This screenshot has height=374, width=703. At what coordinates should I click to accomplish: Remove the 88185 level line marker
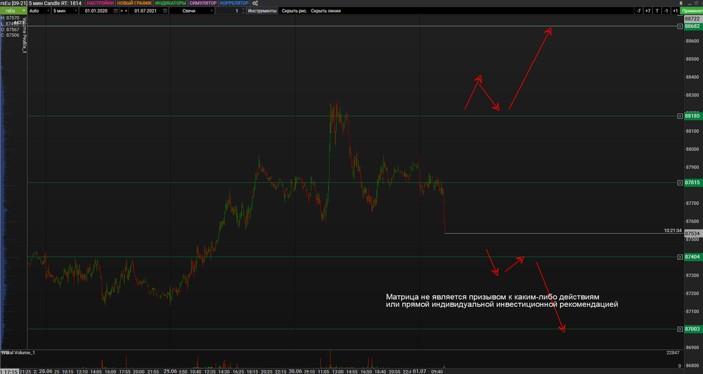point(680,116)
